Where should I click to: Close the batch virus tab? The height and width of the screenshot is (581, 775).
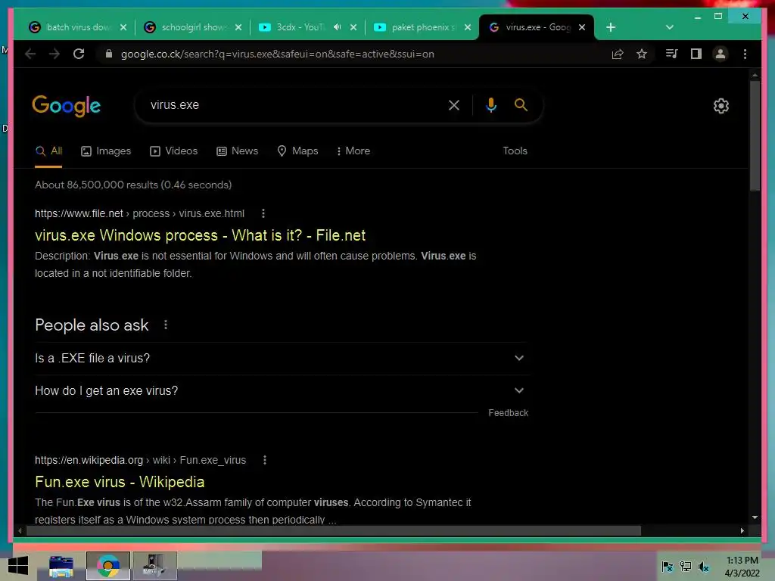123,27
